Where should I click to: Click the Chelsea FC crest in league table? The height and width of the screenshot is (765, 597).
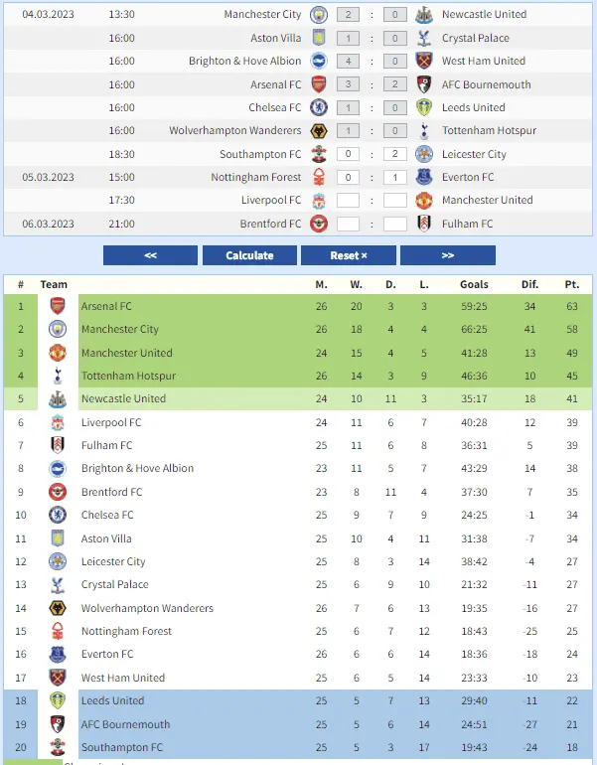58,515
